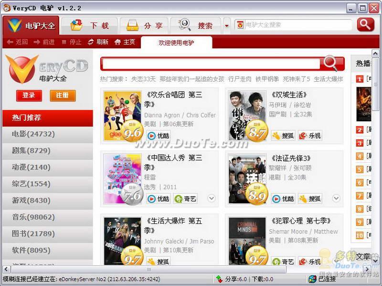Open 动漫(2140) category
The height and width of the screenshot is (286, 382).
point(48,168)
